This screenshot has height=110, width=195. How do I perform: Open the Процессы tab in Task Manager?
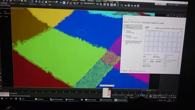[126, 22]
